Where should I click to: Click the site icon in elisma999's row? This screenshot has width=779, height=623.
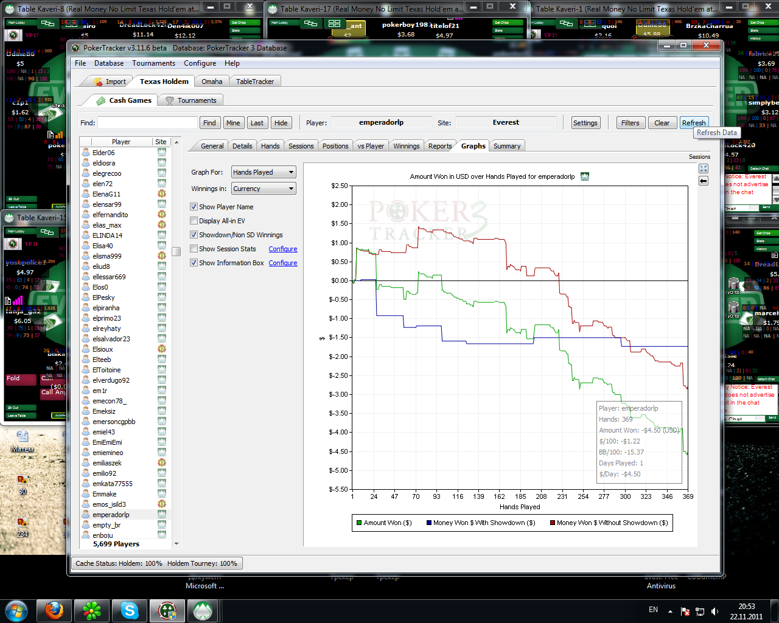(x=162, y=256)
